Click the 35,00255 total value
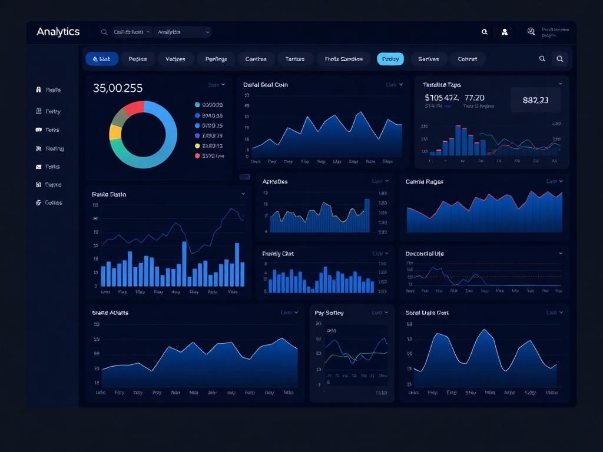Screen dimensions: 603x452 [x=118, y=88]
